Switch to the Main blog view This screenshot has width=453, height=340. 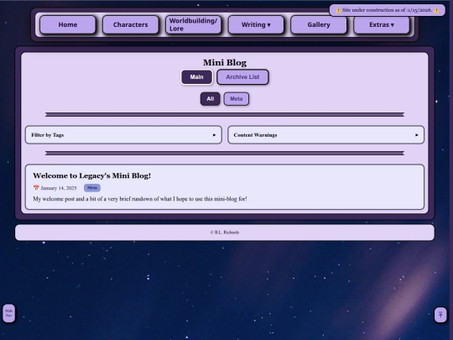click(197, 77)
